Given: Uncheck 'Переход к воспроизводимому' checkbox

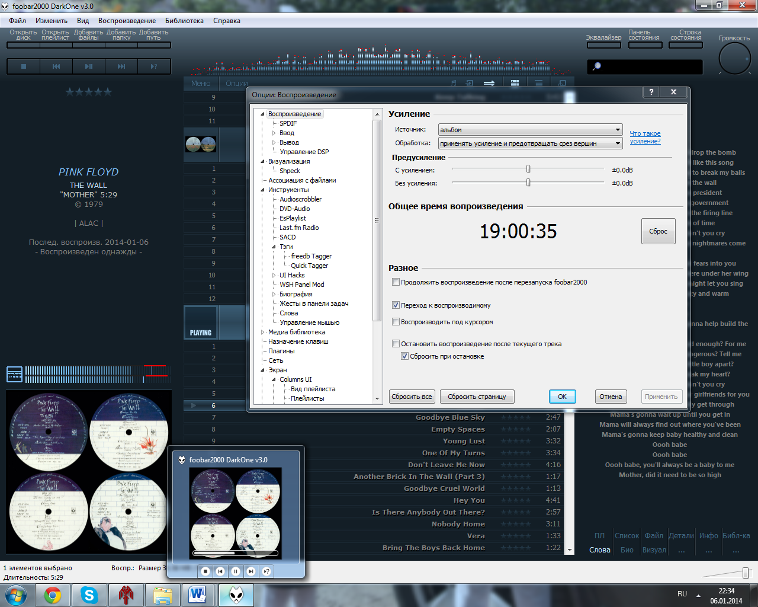Looking at the screenshot, I should (x=396, y=305).
